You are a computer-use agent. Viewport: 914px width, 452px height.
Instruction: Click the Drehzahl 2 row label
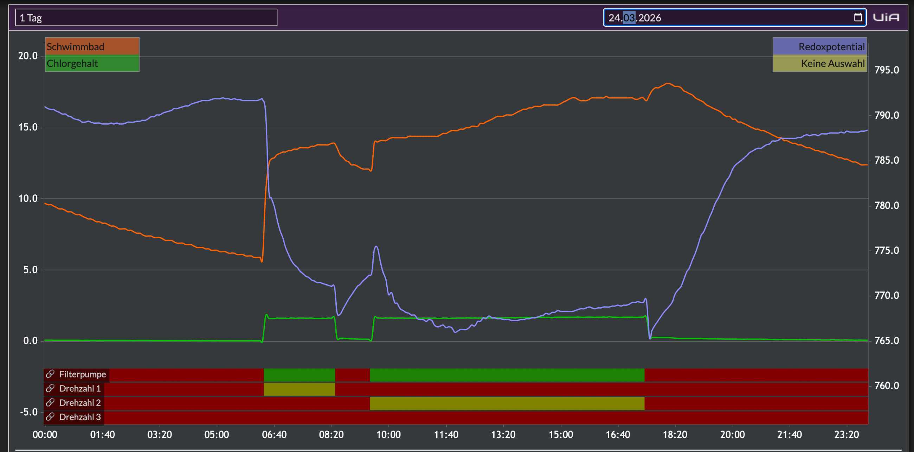pos(80,403)
